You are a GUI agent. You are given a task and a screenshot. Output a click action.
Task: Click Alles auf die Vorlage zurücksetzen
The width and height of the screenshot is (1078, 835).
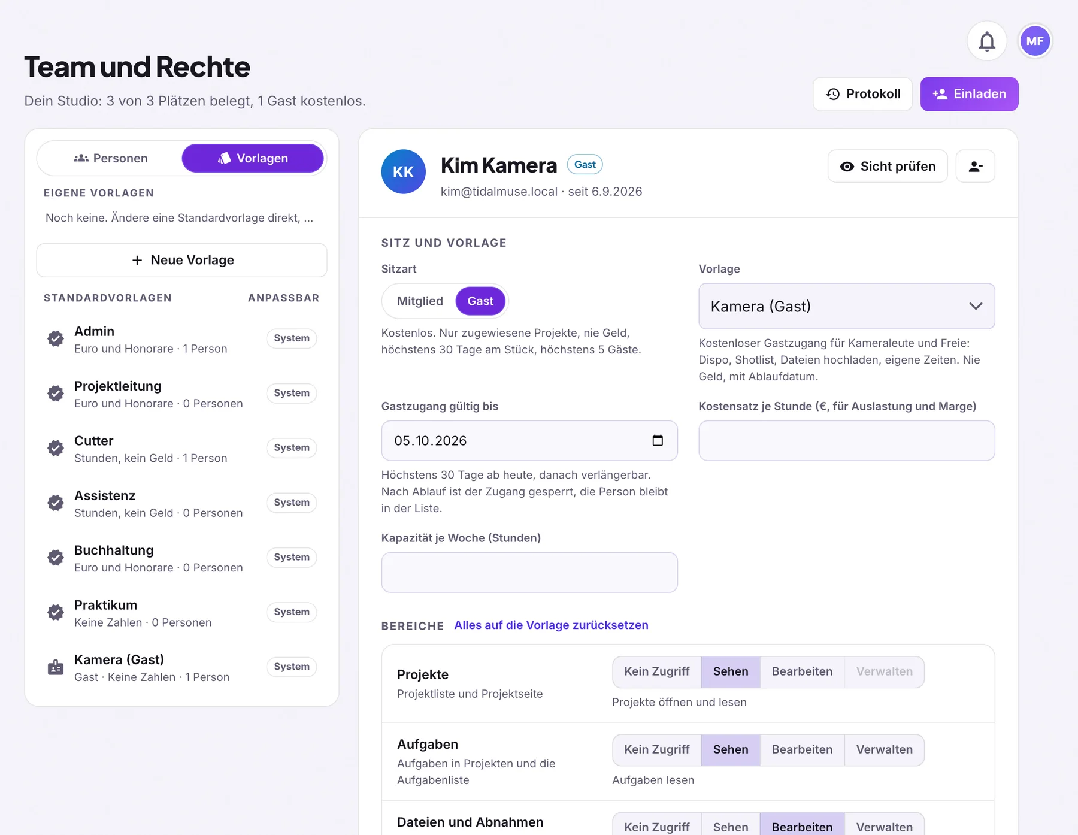point(551,625)
